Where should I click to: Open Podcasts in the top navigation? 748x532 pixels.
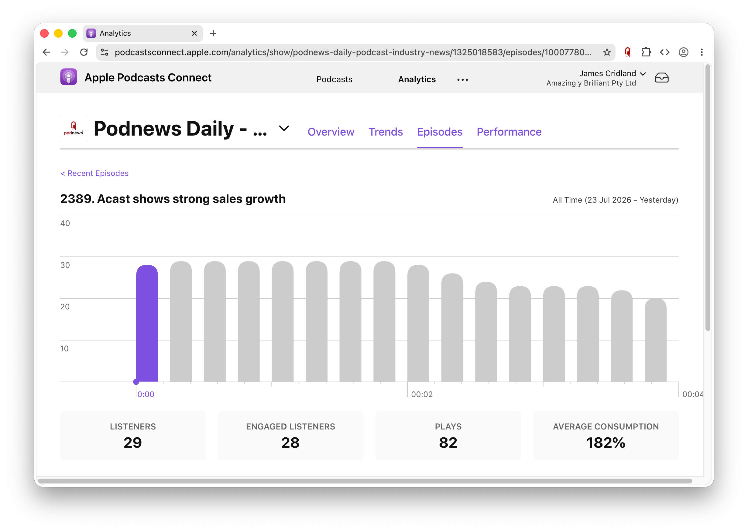click(x=334, y=79)
